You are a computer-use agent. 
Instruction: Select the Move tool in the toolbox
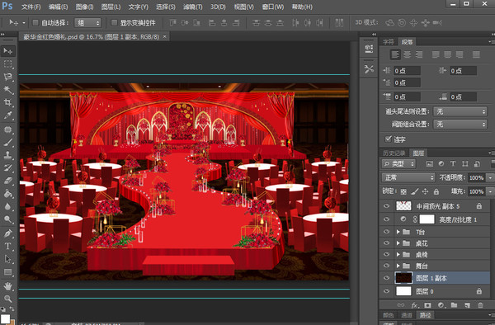pos(8,51)
